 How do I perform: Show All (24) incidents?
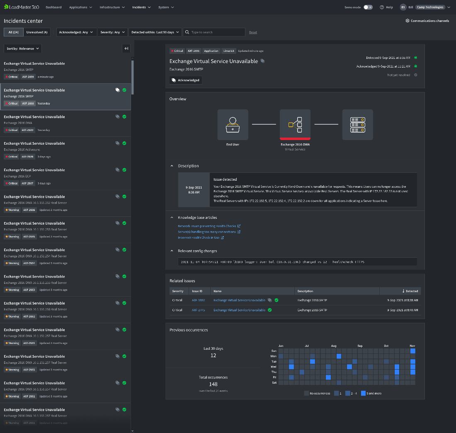point(14,32)
